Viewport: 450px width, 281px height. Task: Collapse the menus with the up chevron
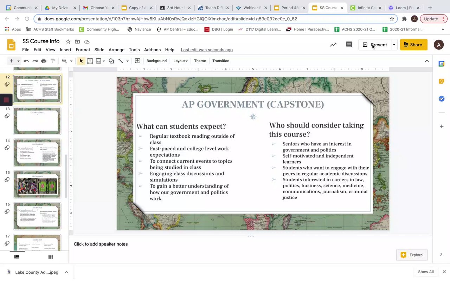point(427,61)
